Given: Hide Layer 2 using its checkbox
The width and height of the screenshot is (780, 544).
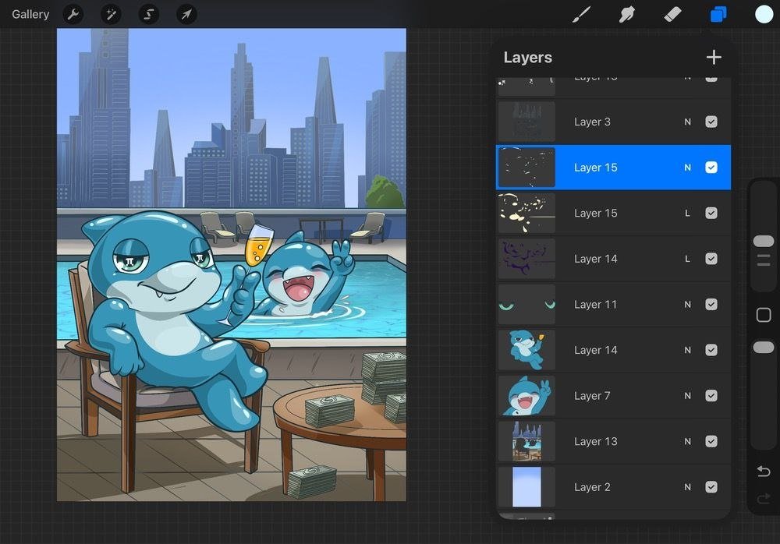Looking at the screenshot, I should [x=711, y=487].
